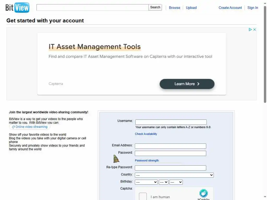
Task: Open the Birthday month dropdown
Action: pos(146,182)
